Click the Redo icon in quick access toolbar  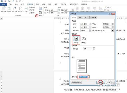13,1
